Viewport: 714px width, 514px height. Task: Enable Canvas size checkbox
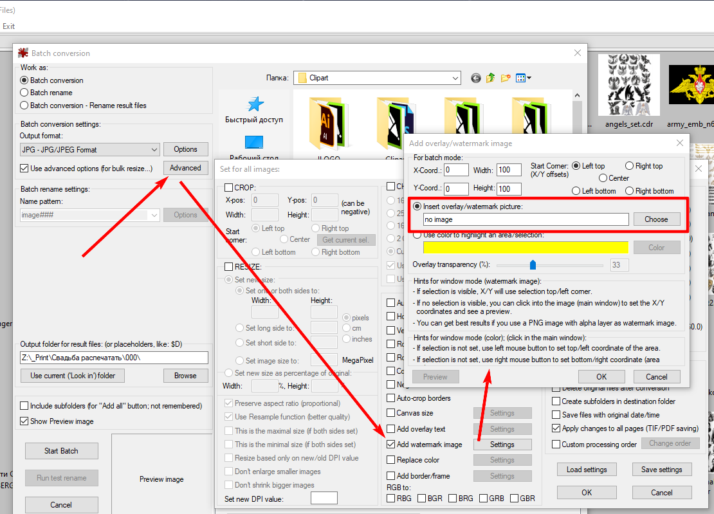click(x=390, y=413)
